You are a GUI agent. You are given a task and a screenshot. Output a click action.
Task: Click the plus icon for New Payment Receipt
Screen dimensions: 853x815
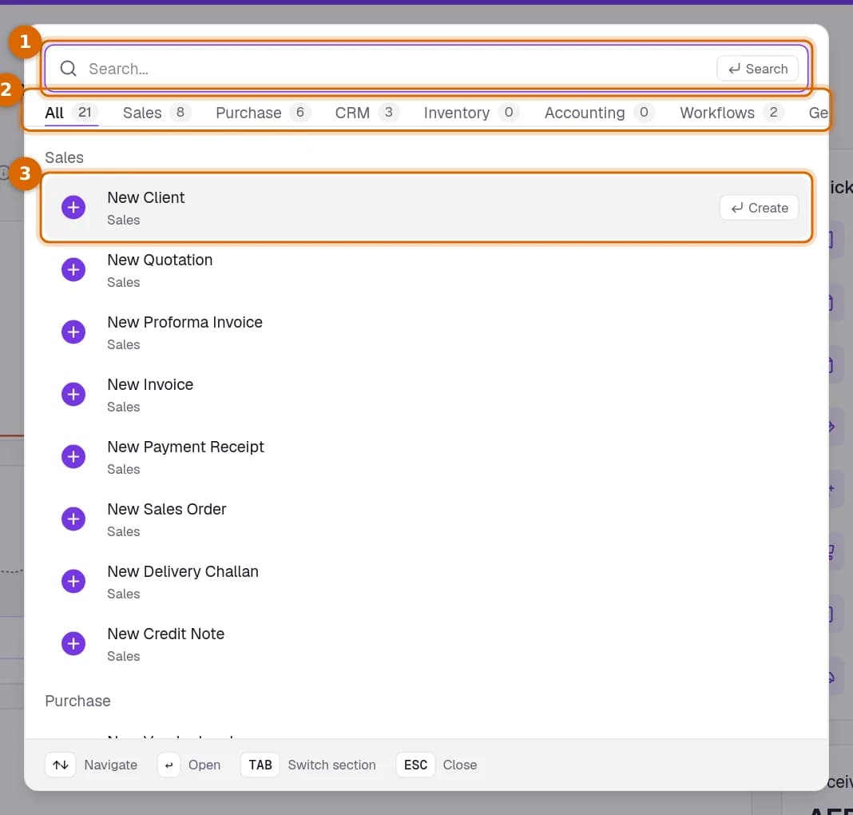coord(73,456)
